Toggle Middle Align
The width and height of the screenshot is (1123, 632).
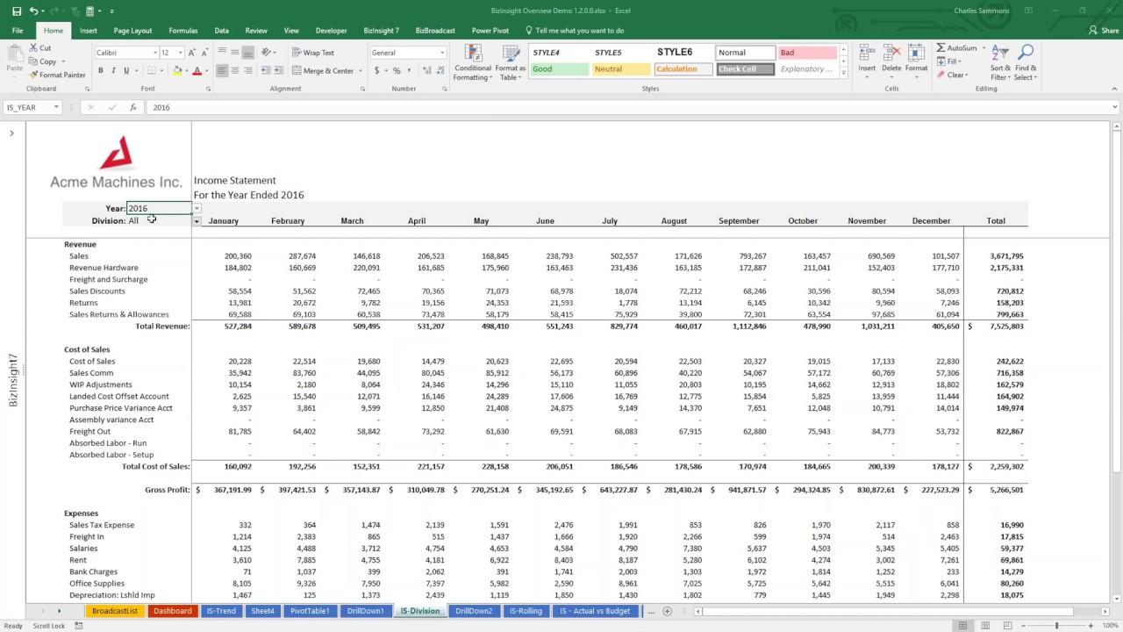pos(235,53)
